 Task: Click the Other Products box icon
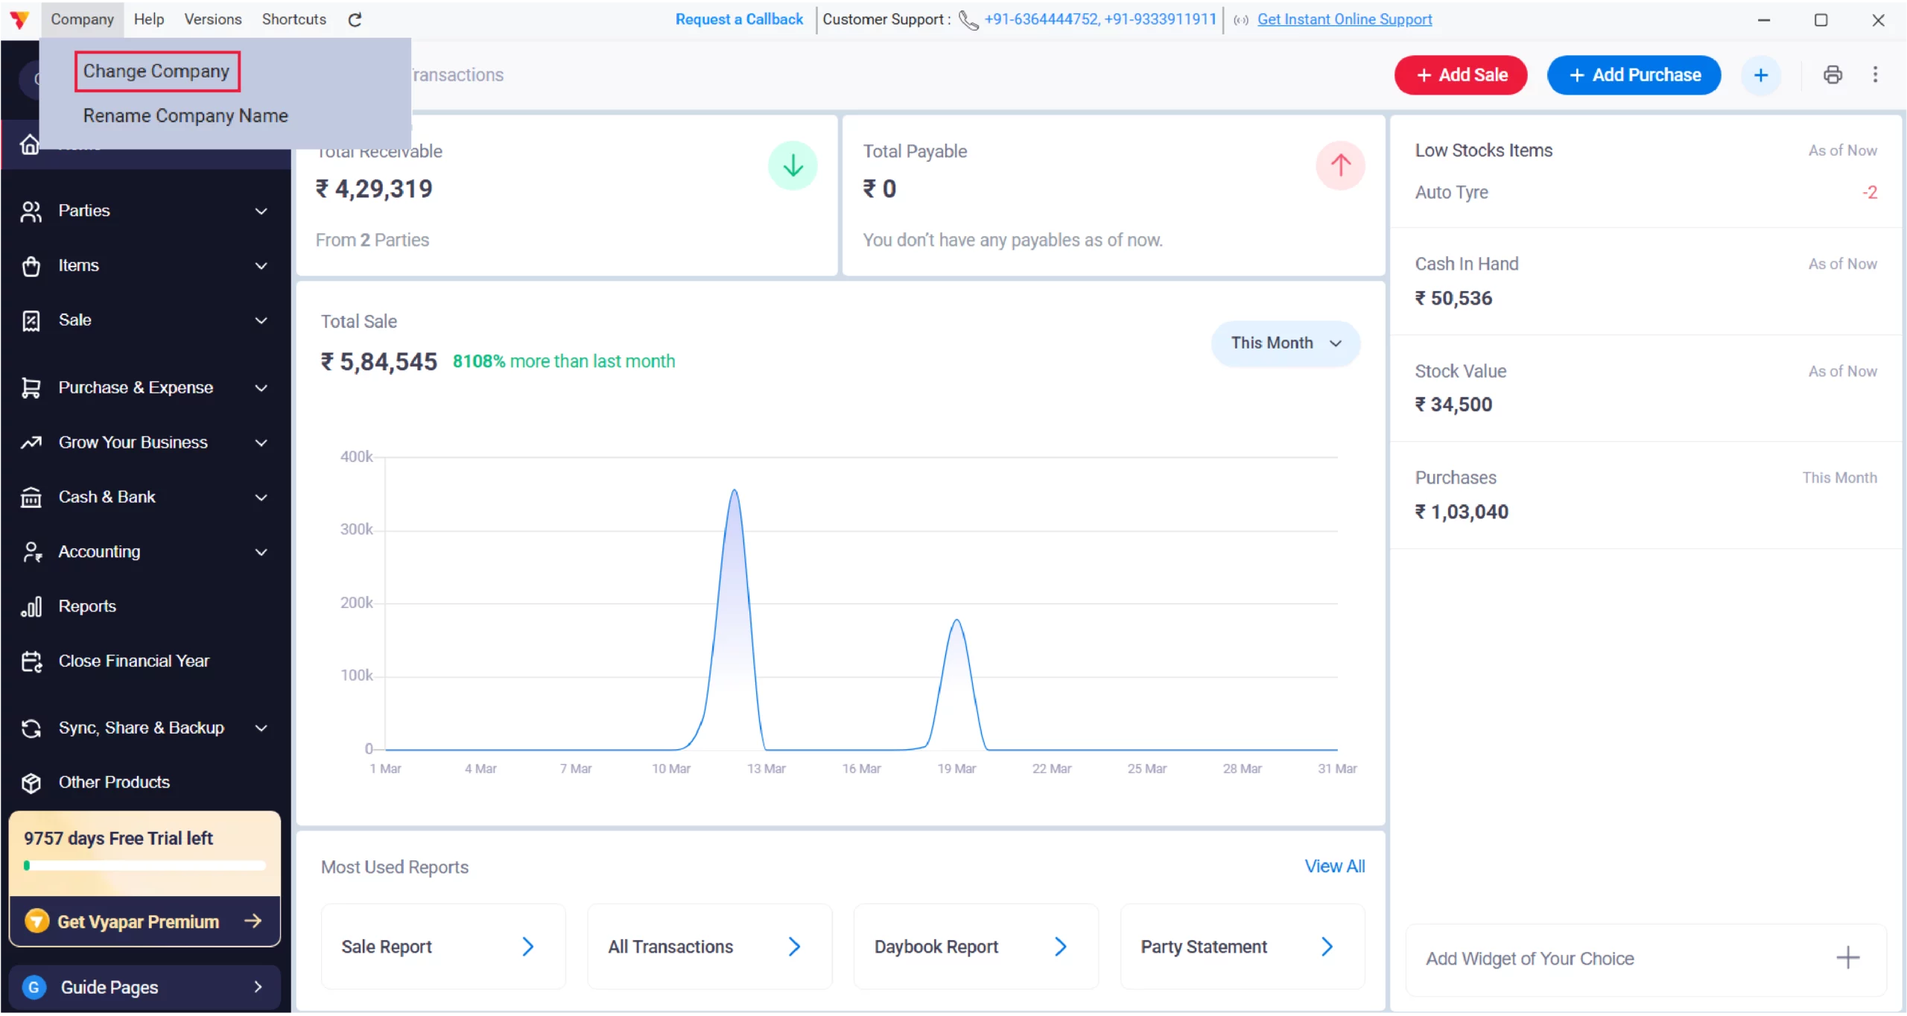pyautogui.click(x=31, y=783)
